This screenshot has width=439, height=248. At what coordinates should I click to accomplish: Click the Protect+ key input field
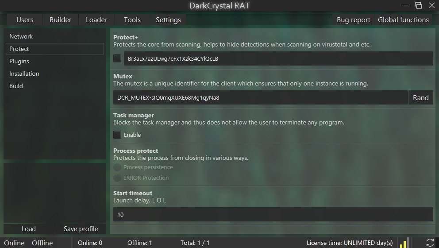coord(278,58)
